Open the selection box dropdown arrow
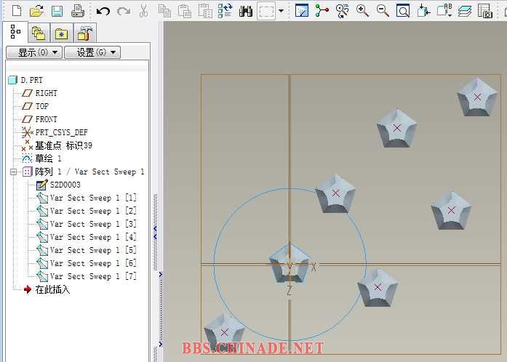 [x=281, y=11]
